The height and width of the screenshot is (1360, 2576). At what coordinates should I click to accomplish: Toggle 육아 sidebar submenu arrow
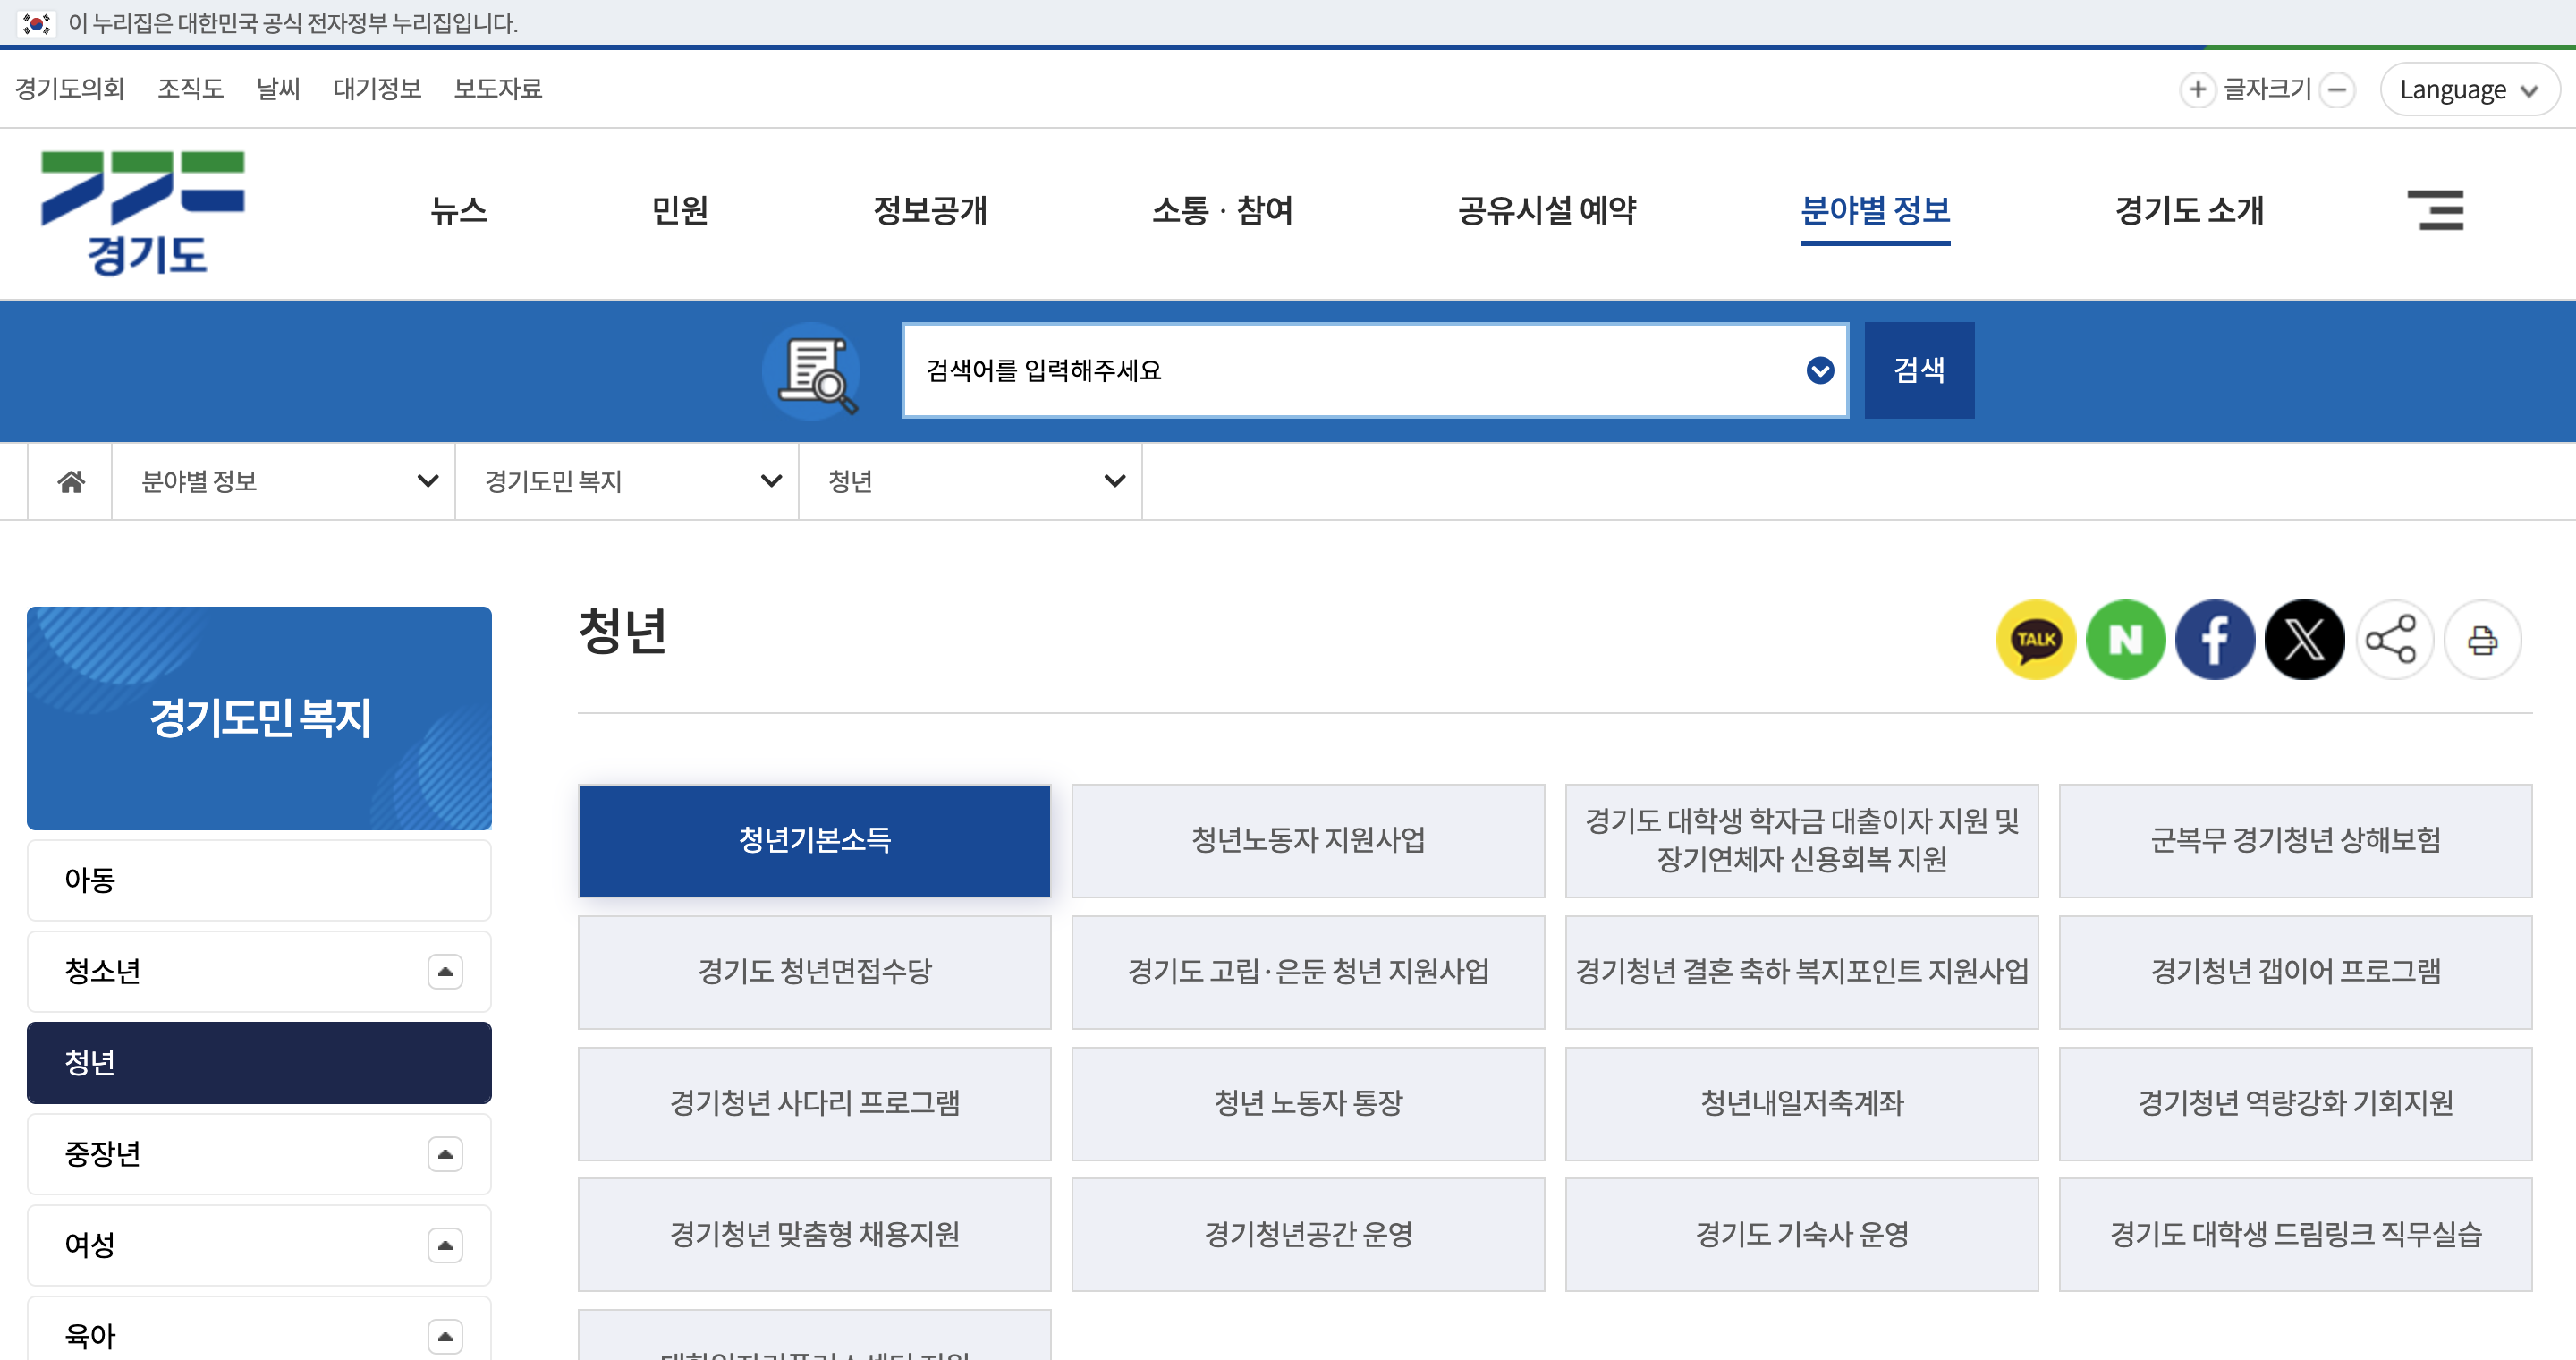coord(445,1336)
